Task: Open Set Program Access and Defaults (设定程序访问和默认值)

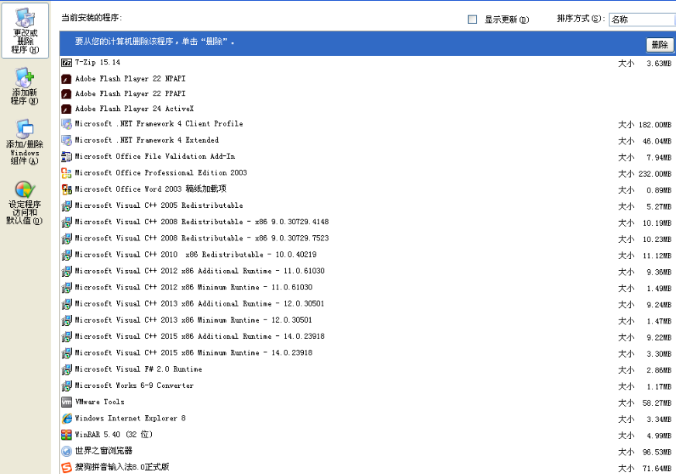Action: pos(25,202)
